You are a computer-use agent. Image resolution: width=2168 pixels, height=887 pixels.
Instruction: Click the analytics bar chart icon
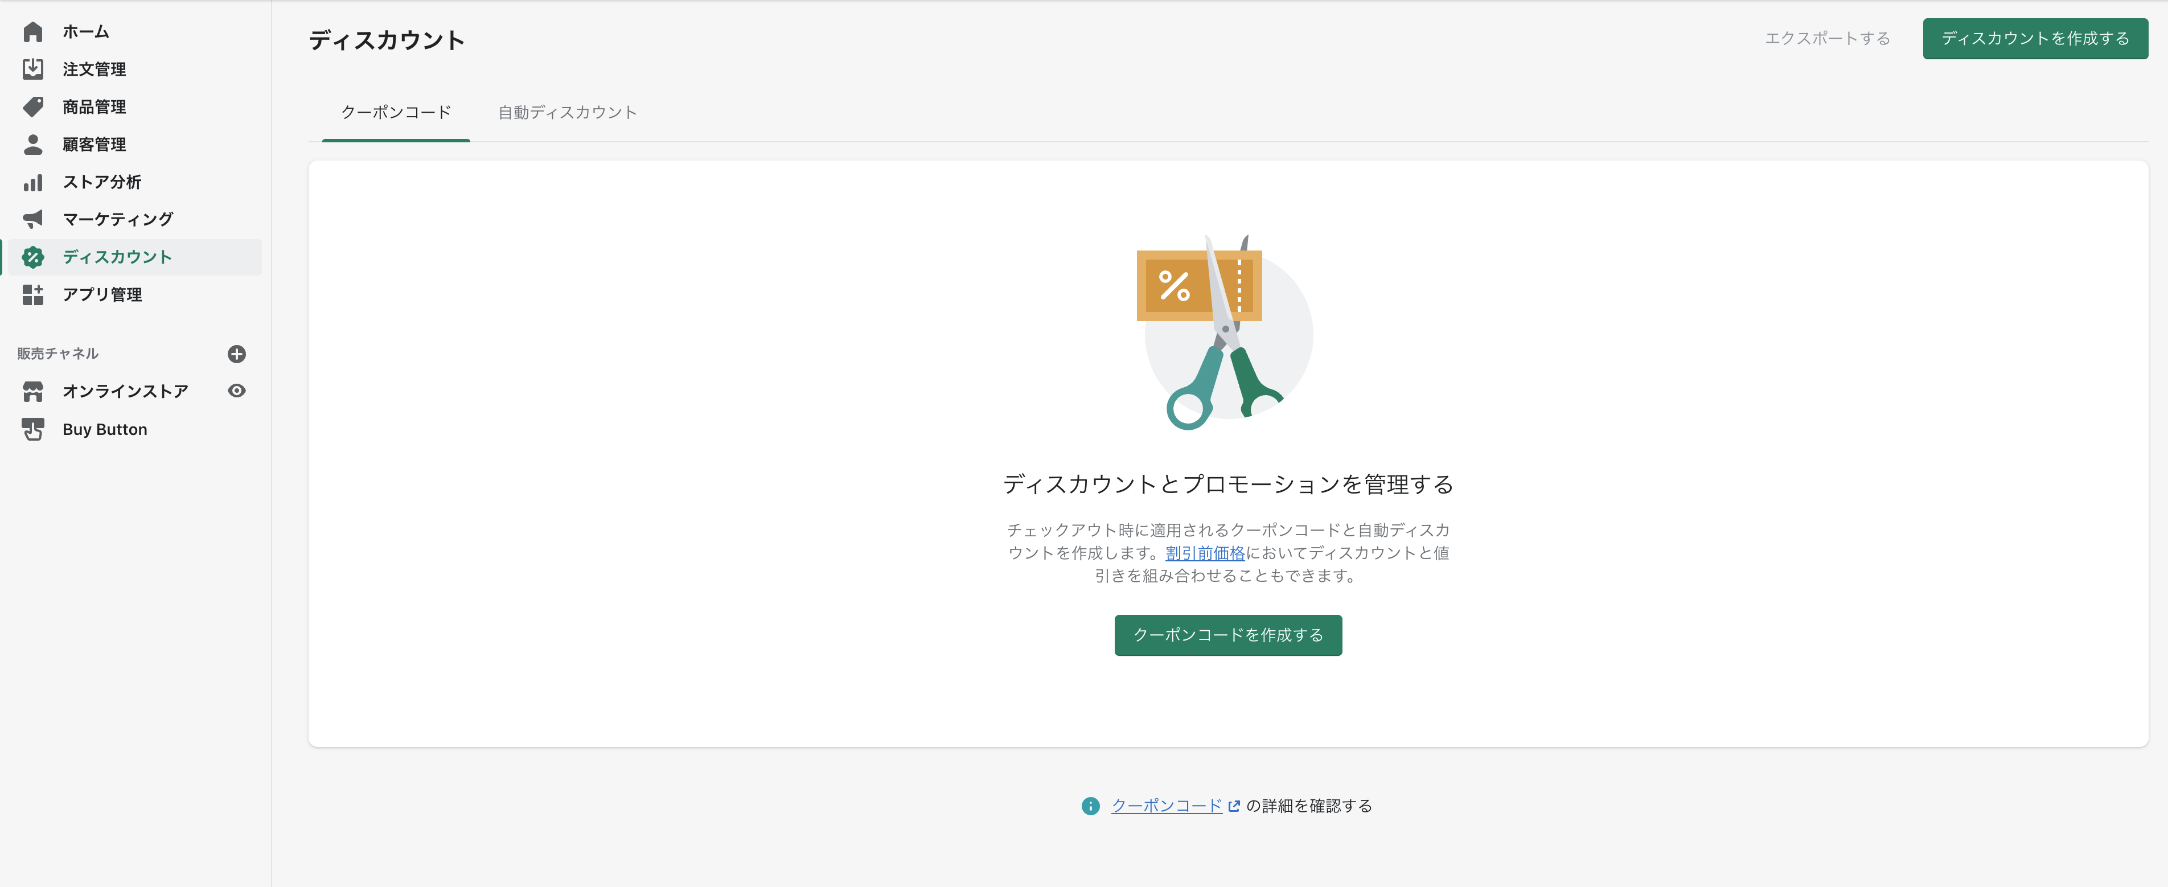(x=33, y=182)
